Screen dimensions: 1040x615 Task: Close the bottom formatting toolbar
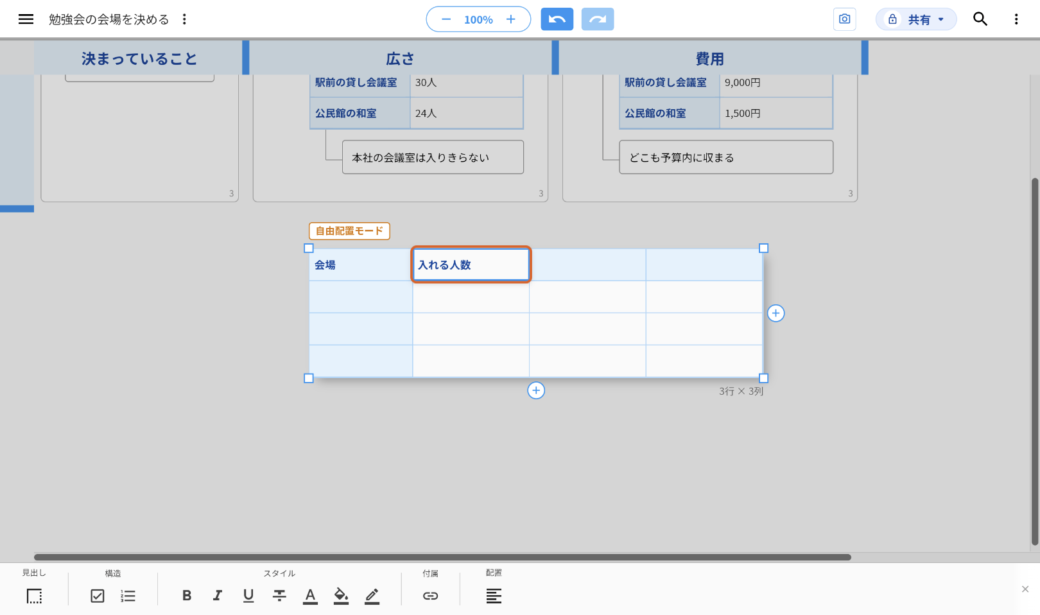coord(1025,589)
